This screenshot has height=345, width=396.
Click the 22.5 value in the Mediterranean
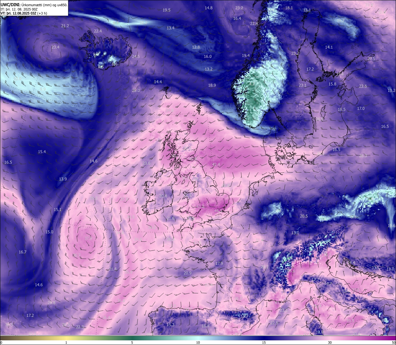(274, 323)
